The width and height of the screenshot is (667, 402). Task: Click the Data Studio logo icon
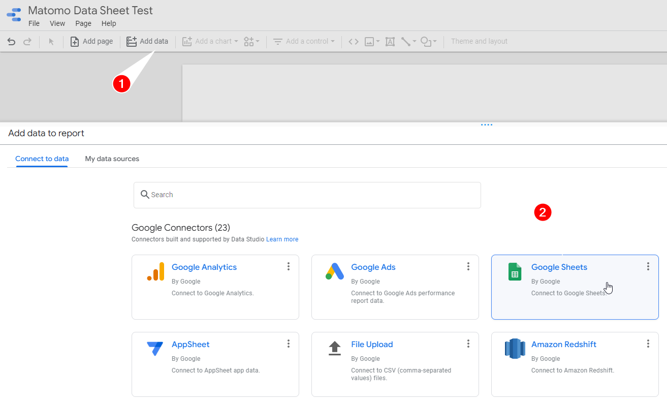tap(14, 15)
